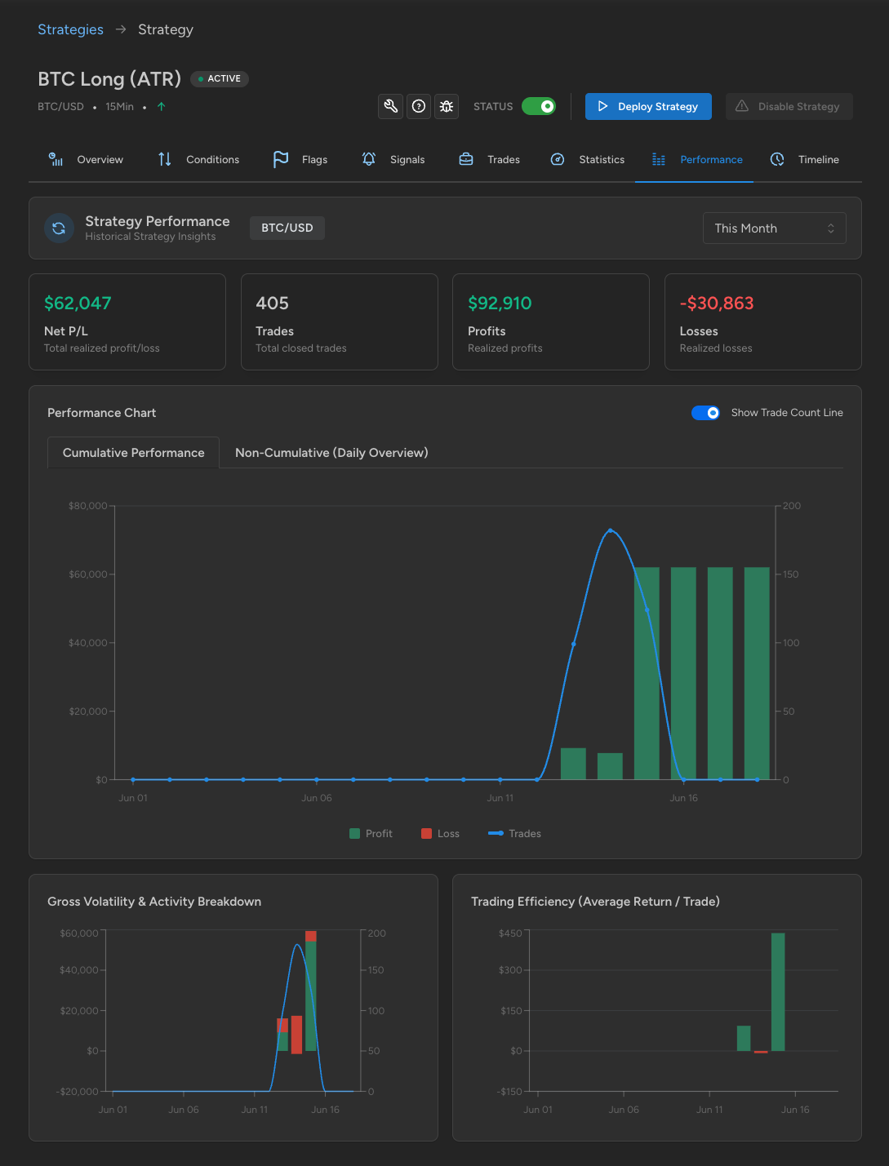Click the BTC/USD pair selector chip
The image size is (889, 1166).
[x=287, y=228]
